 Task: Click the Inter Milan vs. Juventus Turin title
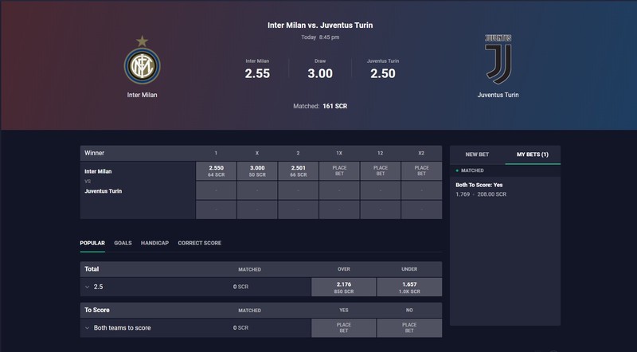(x=320, y=25)
